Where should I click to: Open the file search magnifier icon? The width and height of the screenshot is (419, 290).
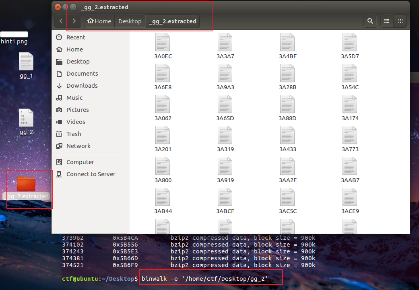tap(370, 21)
